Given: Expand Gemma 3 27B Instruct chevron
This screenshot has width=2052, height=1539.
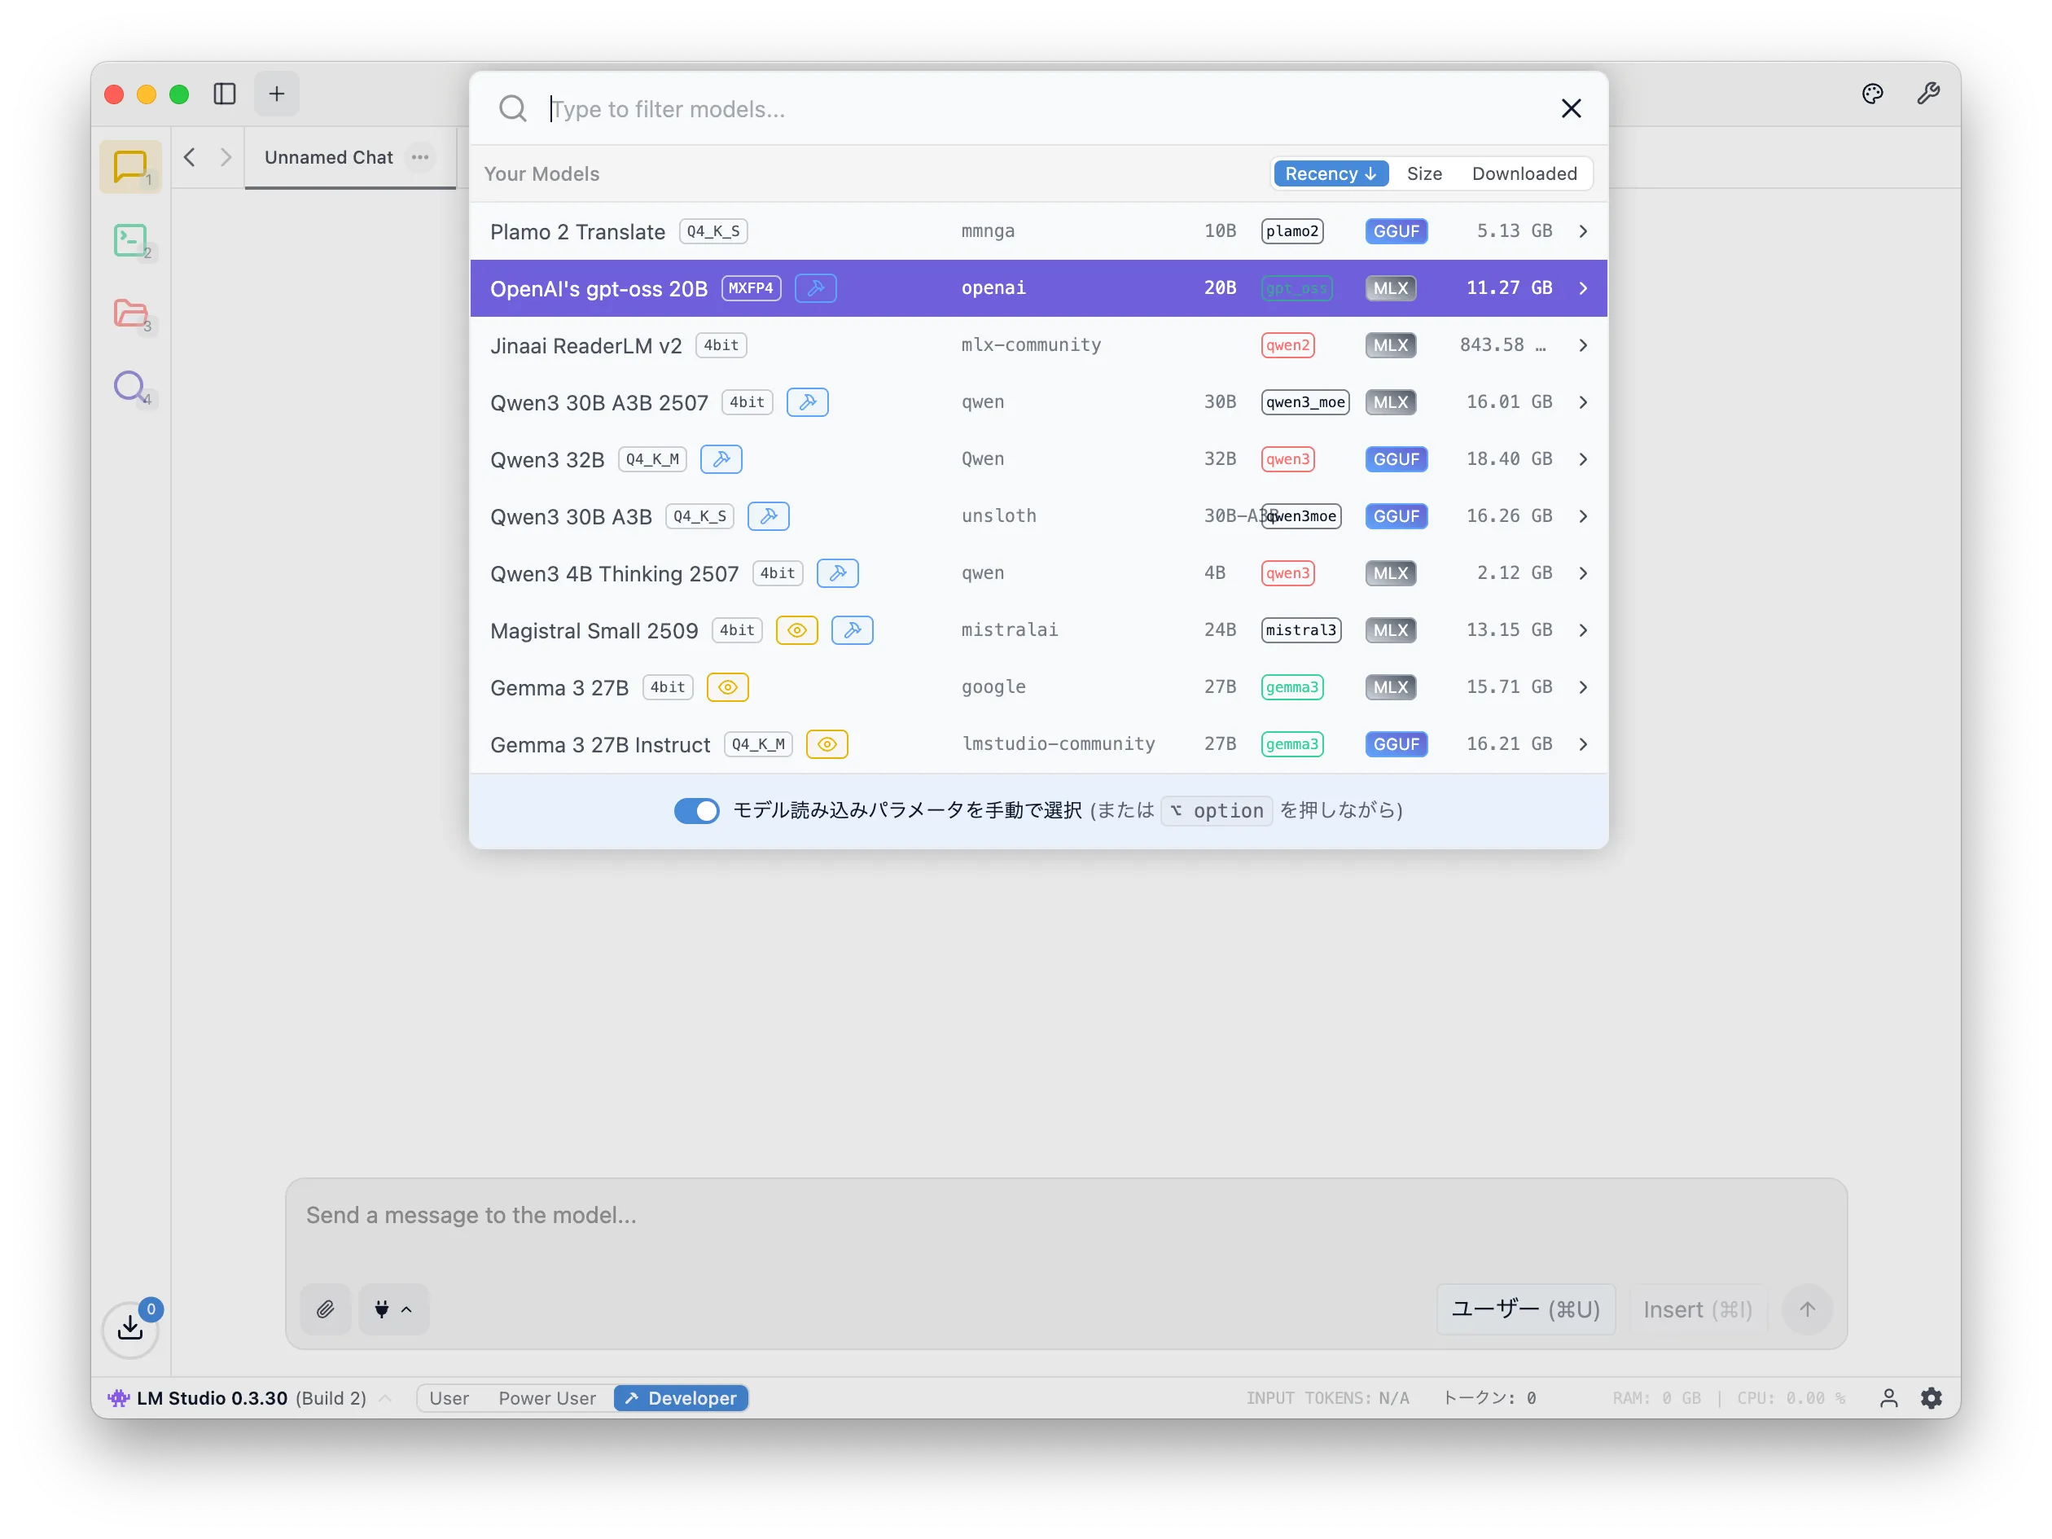Looking at the screenshot, I should click(x=1583, y=744).
